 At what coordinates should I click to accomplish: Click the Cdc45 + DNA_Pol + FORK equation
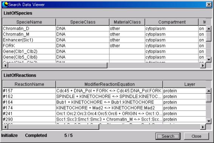[x=109, y=91]
